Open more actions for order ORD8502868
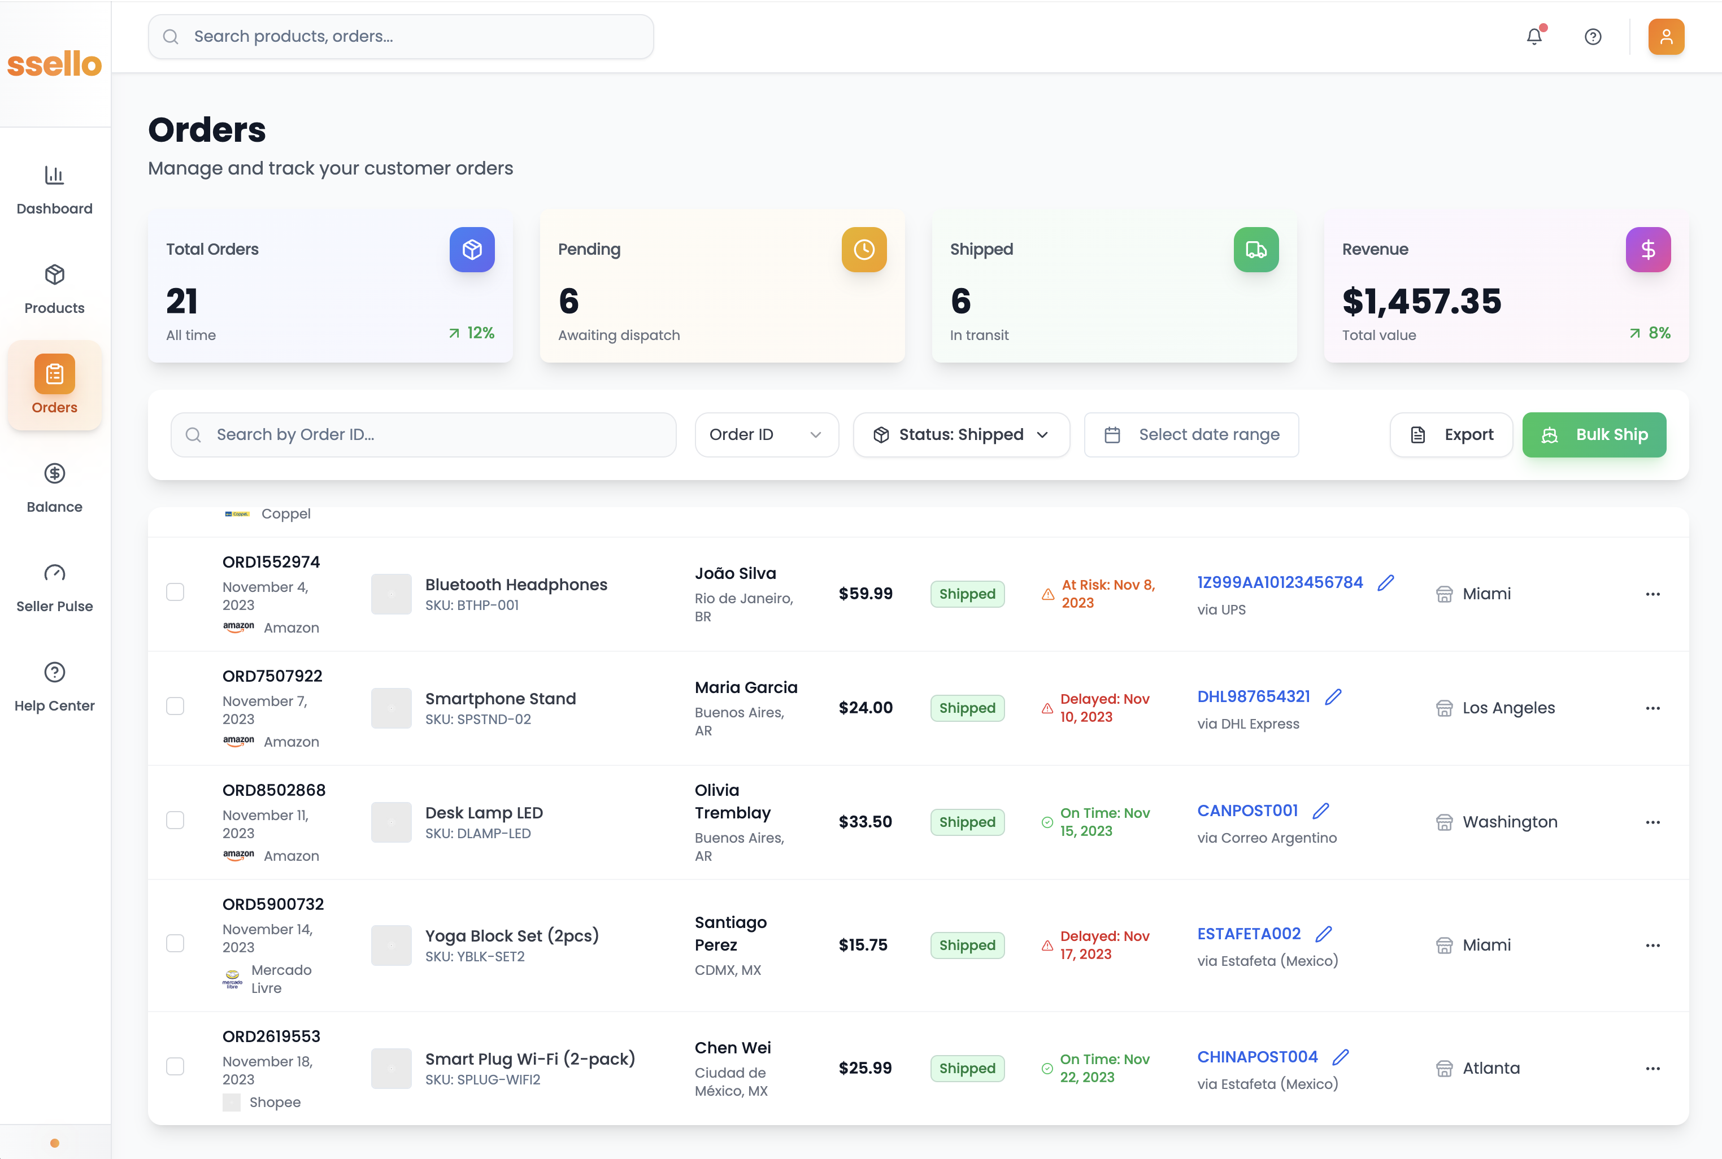 pyautogui.click(x=1653, y=822)
